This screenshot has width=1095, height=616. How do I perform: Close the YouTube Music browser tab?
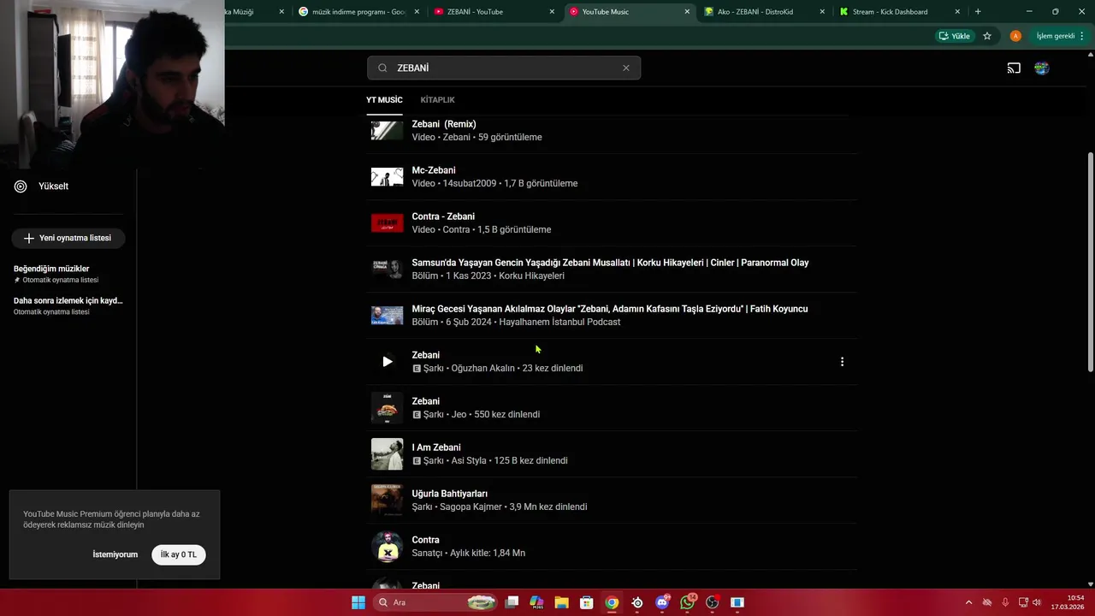tap(687, 12)
